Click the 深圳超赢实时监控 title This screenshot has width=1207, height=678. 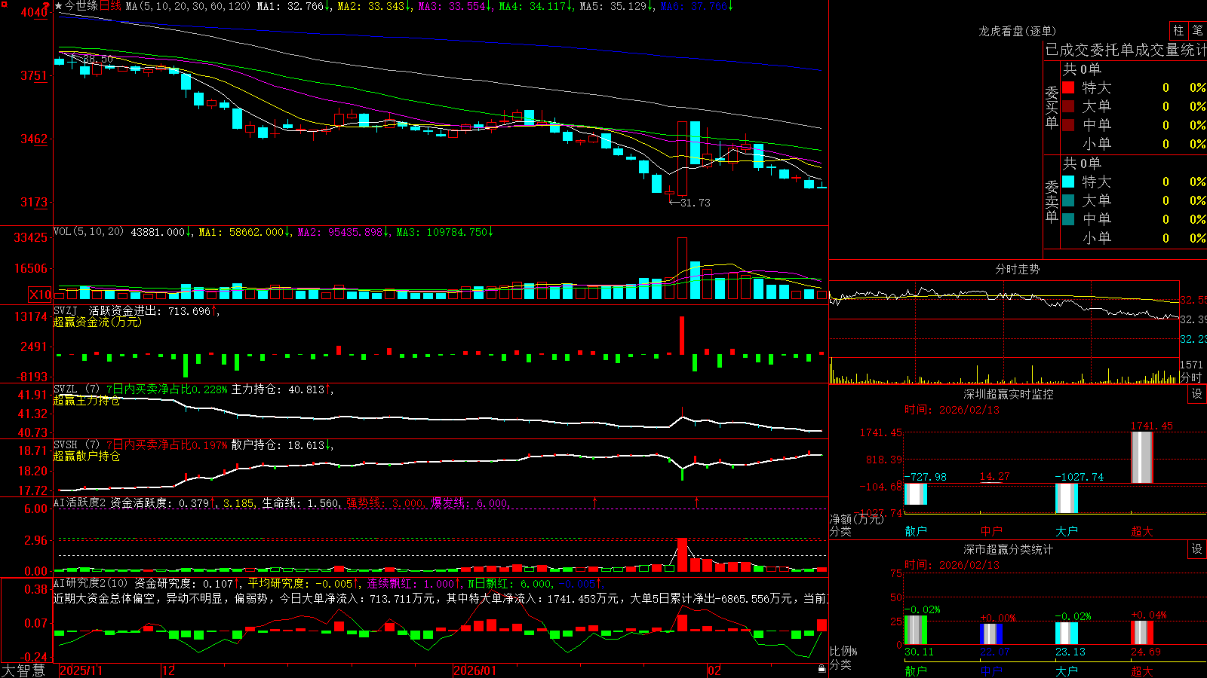[1009, 394]
